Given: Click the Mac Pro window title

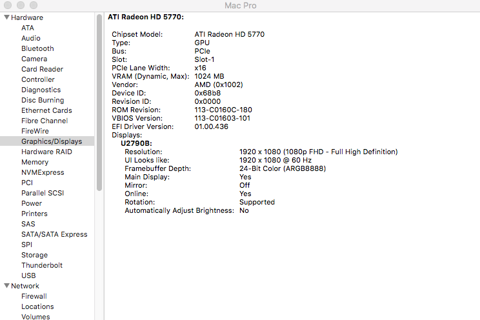Looking at the screenshot, I should tap(240, 6).
